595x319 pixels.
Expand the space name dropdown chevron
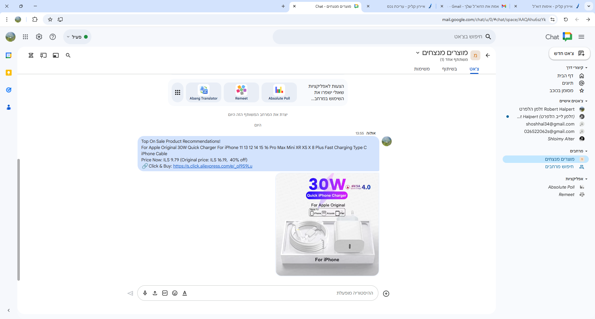[417, 53]
